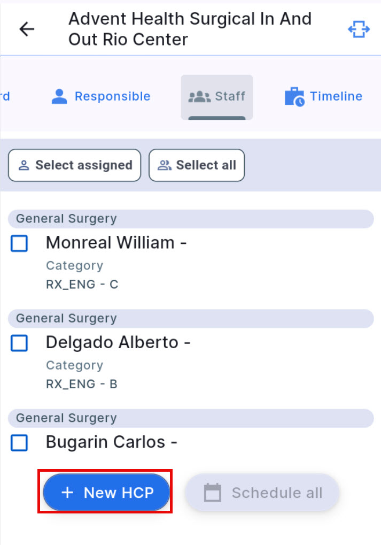Click Select assigned
Viewport: 381px width, 545px height.
(x=74, y=165)
